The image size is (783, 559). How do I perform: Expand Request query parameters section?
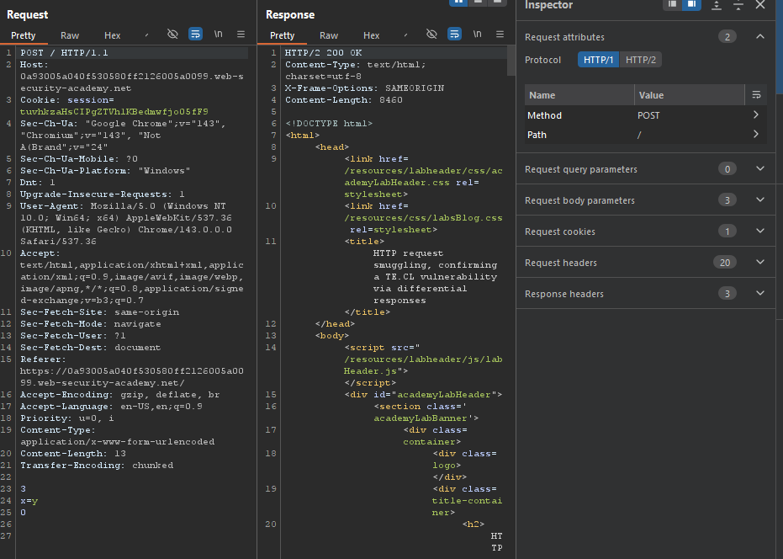pos(760,169)
